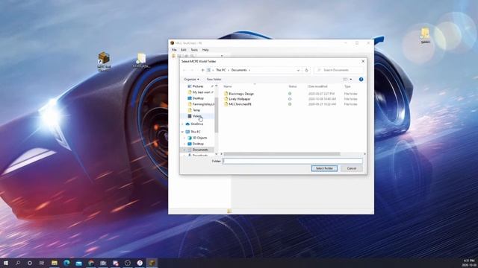Collapse the This PC tree node
The image size is (478, 268).
(182, 132)
